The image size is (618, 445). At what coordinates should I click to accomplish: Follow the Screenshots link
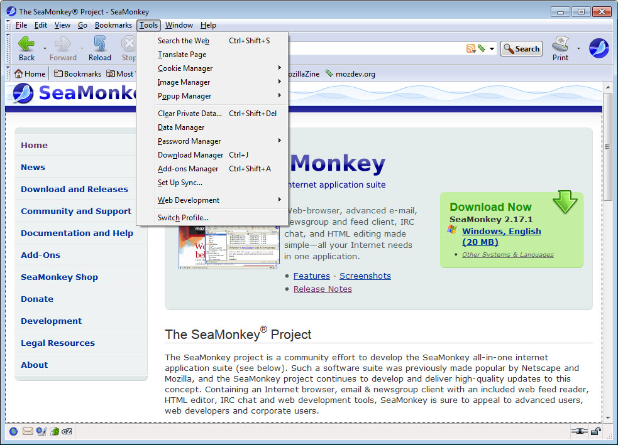pyautogui.click(x=365, y=276)
